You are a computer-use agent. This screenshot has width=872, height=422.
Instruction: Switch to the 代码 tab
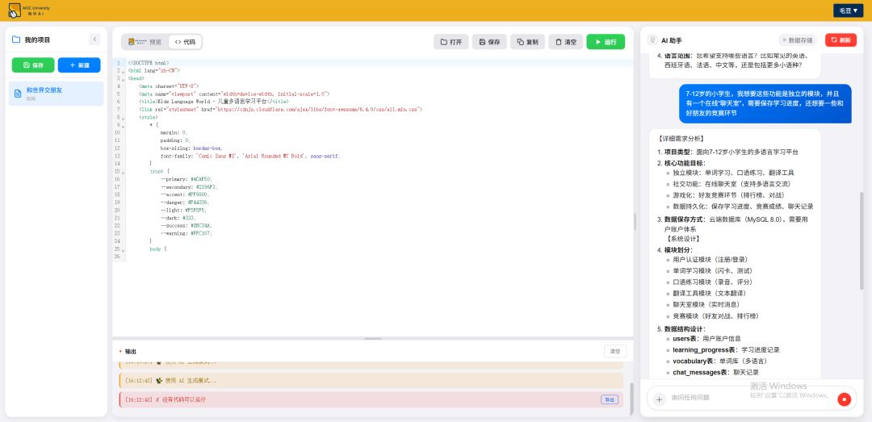pyautogui.click(x=185, y=41)
